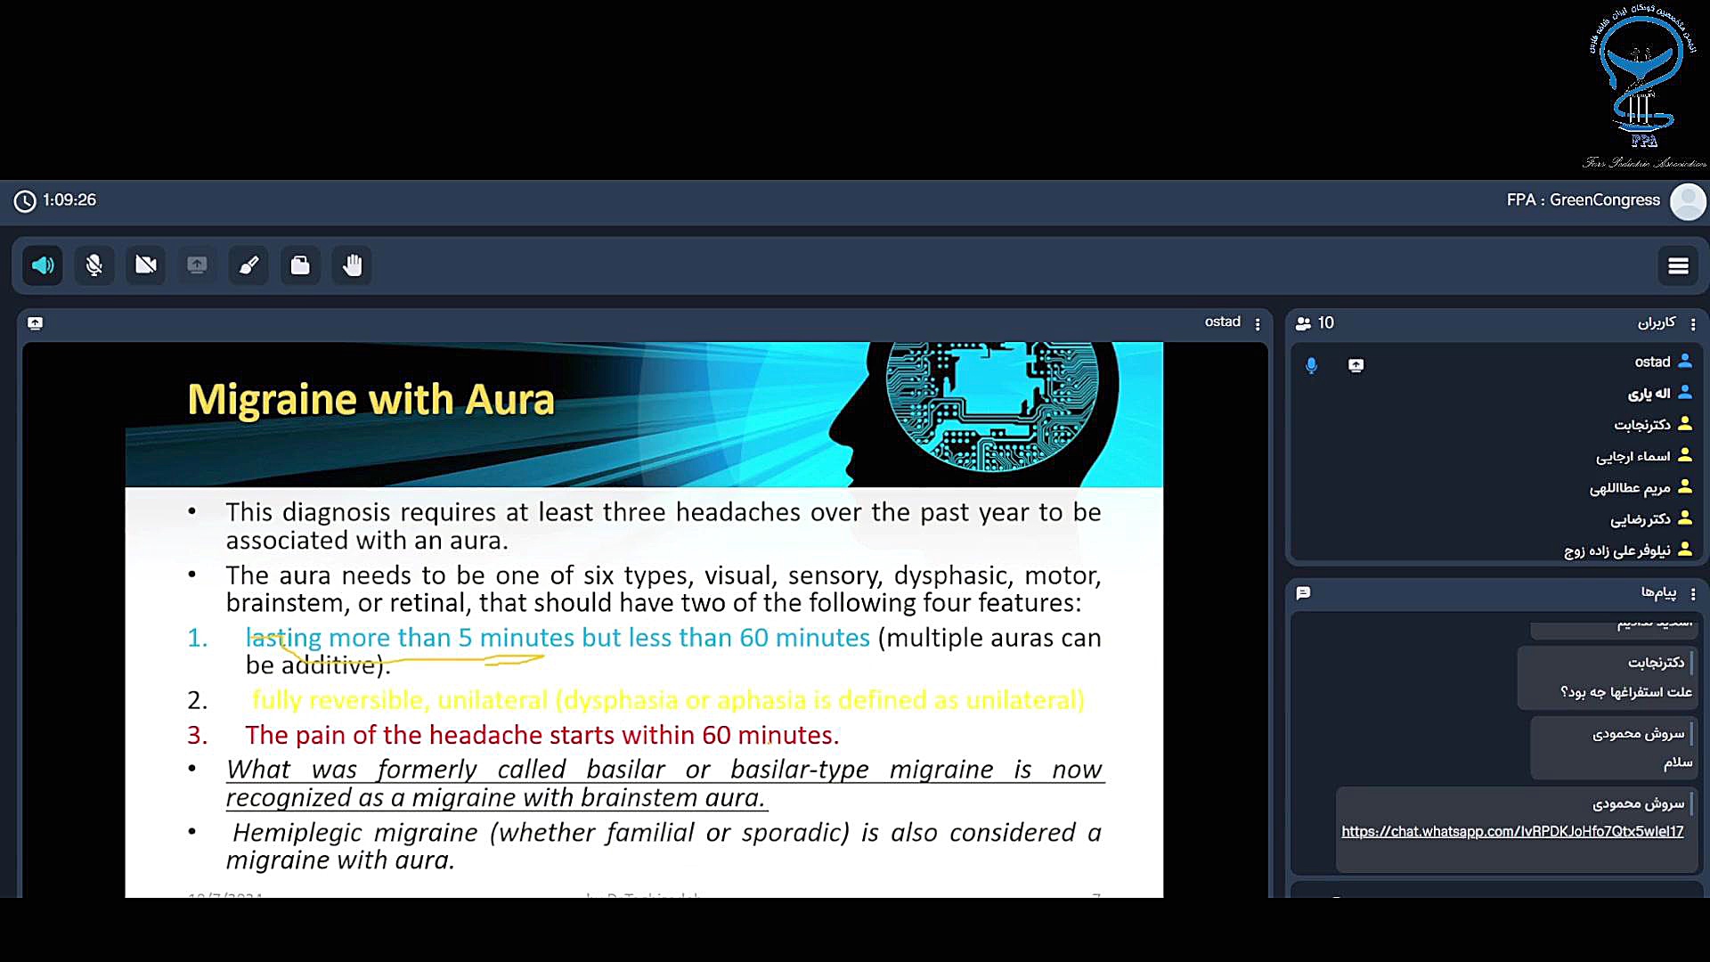The height and width of the screenshot is (962, 1710).
Task: Select user ostad in participants list
Action: [1652, 362]
